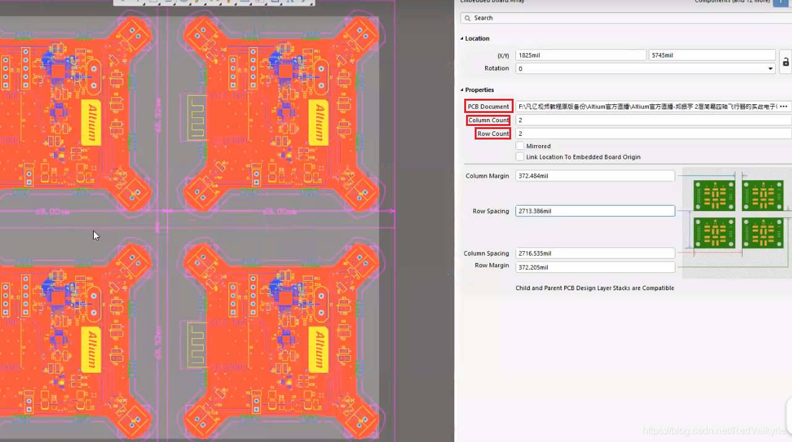
Task: Click the Column Spacing field 2716.535mil
Action: point(595,253)
